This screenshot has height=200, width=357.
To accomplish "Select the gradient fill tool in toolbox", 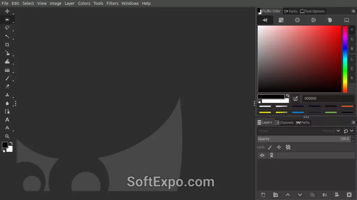I will (x=7, y=70).
